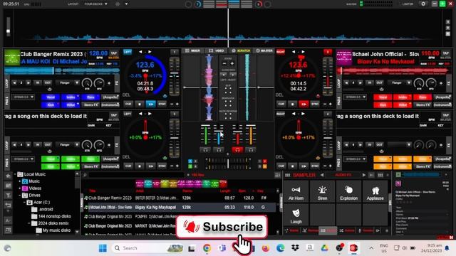The image size is (456, 256).
Task: Toggle SYNC on blue deck 1
Action: pyautogui.click(x=162, y=104)
